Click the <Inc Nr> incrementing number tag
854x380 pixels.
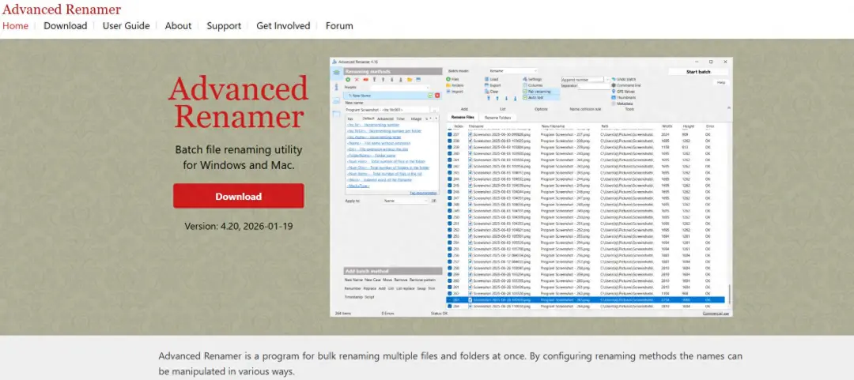(x=373, y=125)
